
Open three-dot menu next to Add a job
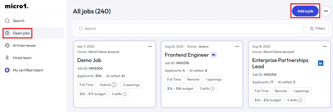[326, 11]
